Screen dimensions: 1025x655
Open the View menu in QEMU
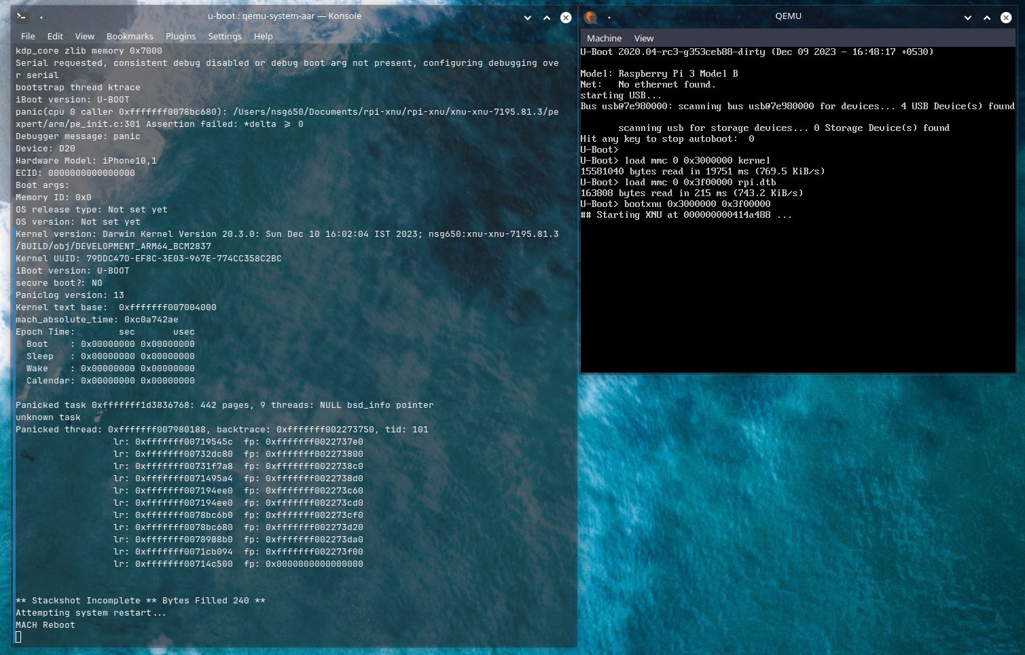(x=643, y=38)
